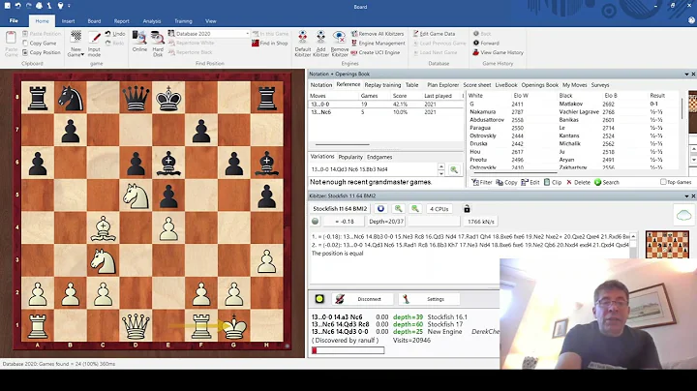Viewport: 697px width, 391px height.
Task: Click the red progress bar under visits
Action: pyautogui.click(x=348, y=350)
